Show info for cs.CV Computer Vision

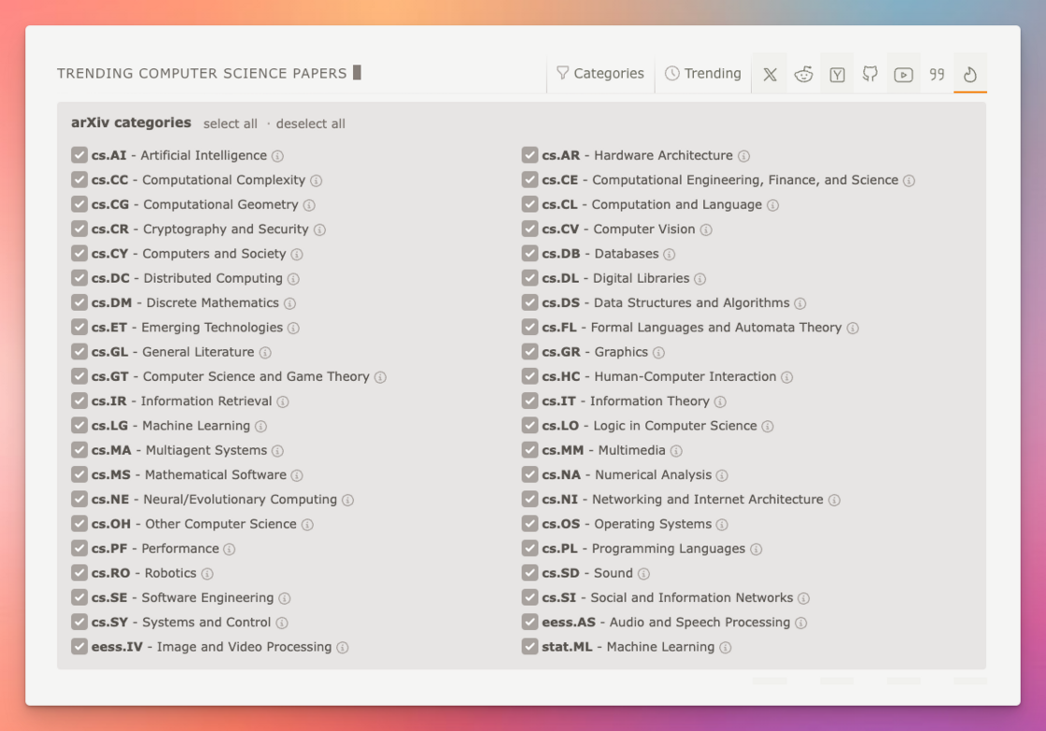706,230
